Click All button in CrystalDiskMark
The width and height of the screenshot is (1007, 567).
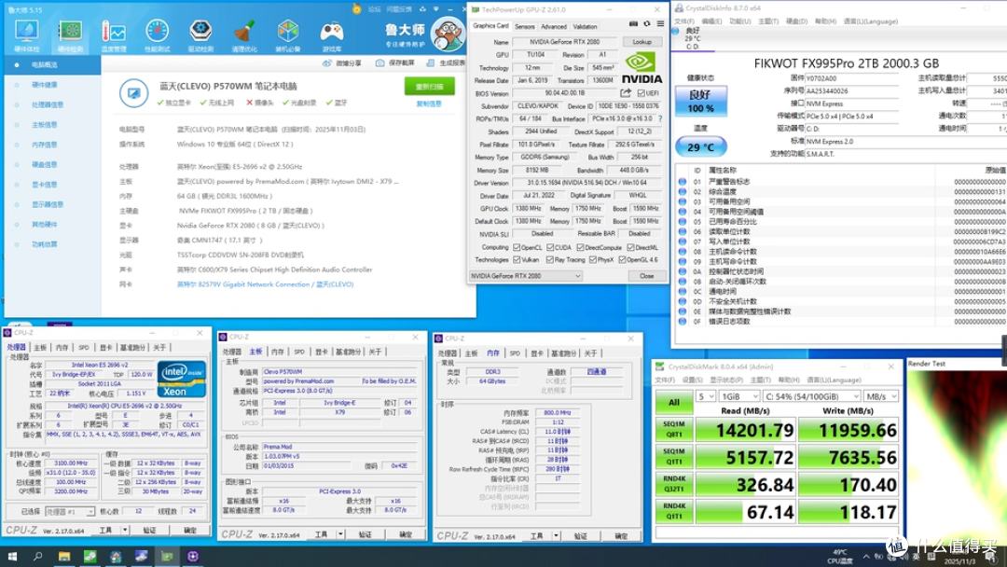tap(674, 403)
